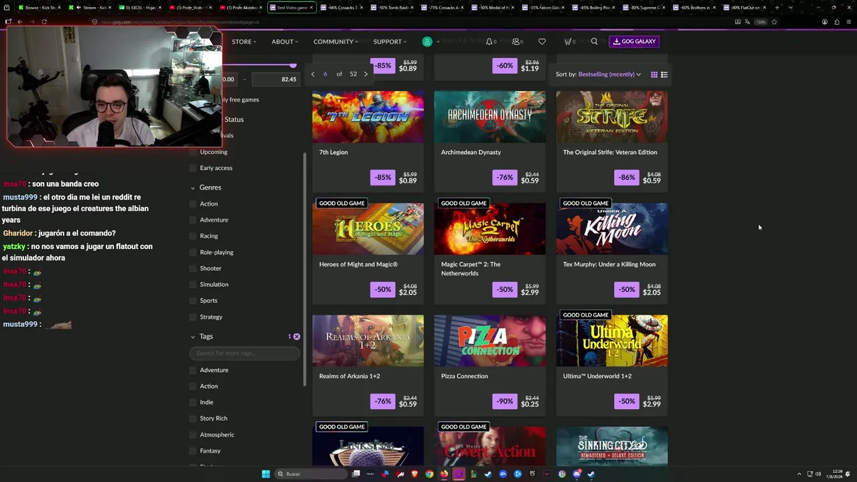Open the Tex Murphy Killing Moon thumbnail

click(x=611, y=229)
